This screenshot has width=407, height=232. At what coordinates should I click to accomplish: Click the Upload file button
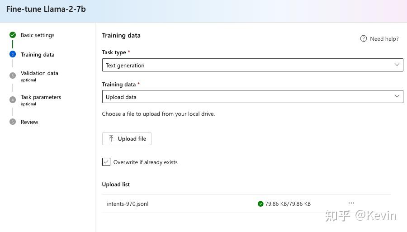click(x=127, y=139)
